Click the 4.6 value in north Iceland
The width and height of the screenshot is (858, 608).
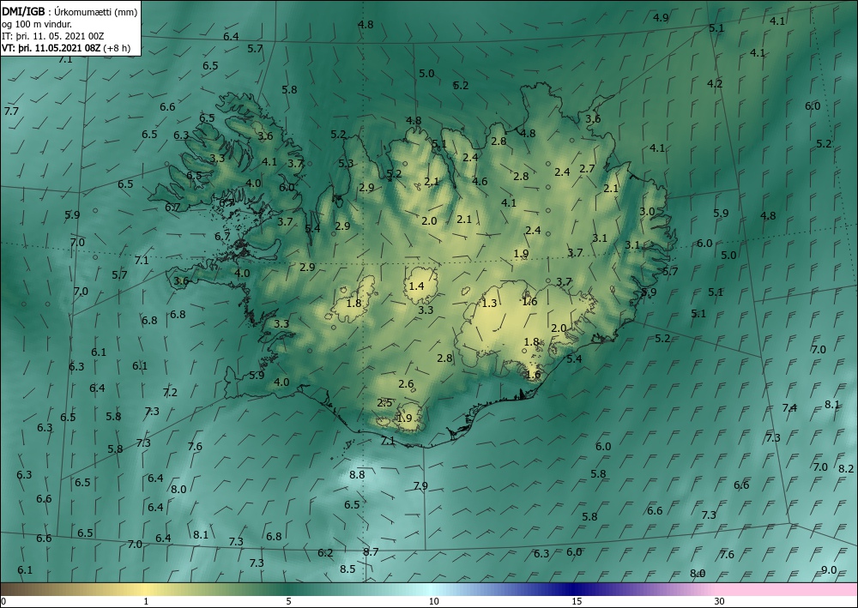tap(480, 182)
